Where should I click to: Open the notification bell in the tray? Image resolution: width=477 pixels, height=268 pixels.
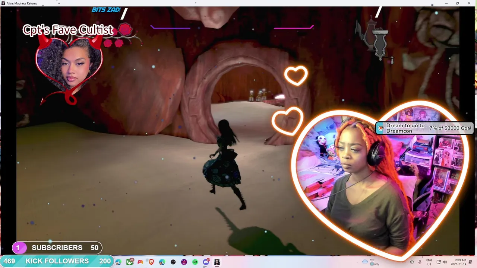(470, 262)
